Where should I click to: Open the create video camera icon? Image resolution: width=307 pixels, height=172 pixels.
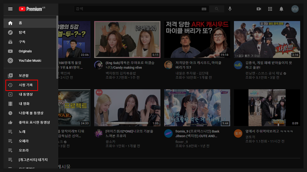pyautogui.click(x=259, y=9)
